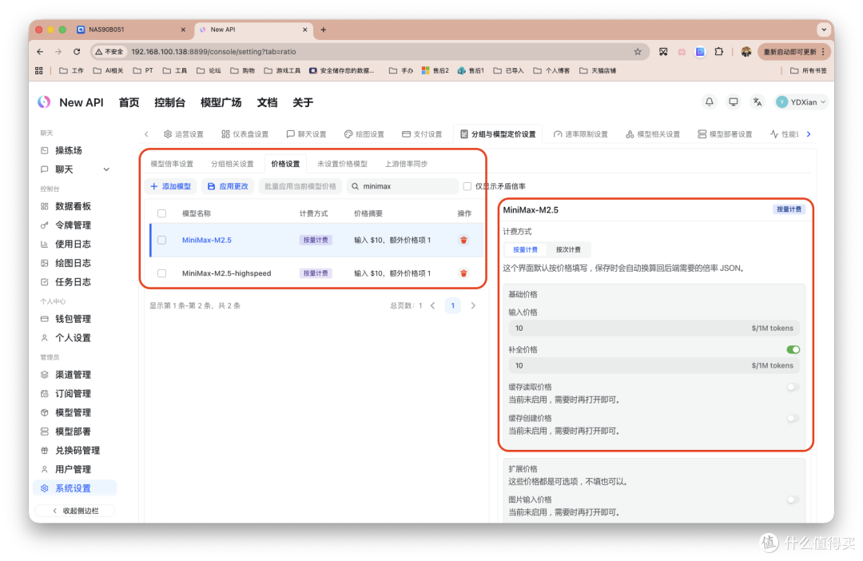The width and height of the screenshot is (863, 561).
Task: Click the browser profile avatar icon
Action: (x=746, y=52)
